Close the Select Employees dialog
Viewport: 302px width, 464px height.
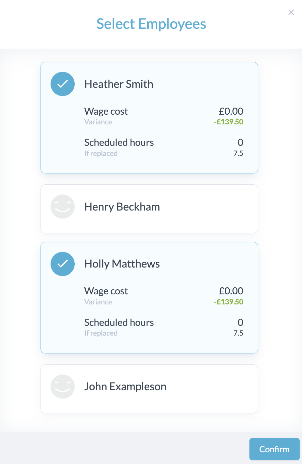click(291, 12)
